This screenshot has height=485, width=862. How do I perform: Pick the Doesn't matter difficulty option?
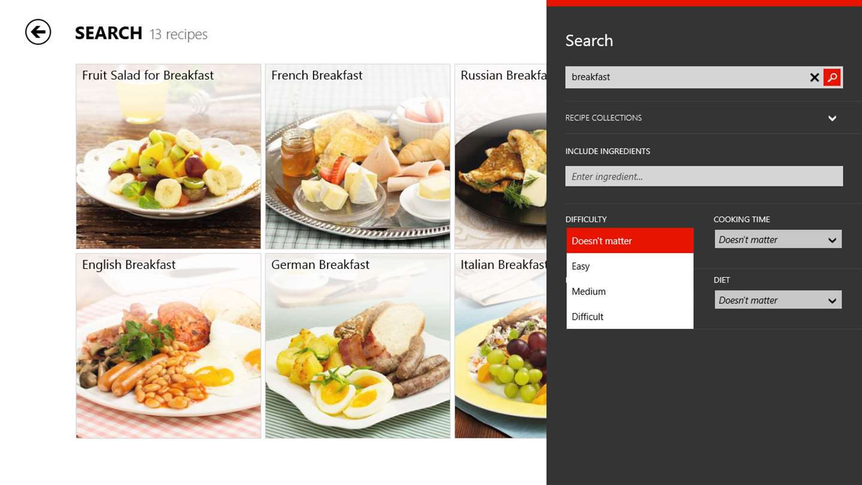coord(630,241)
